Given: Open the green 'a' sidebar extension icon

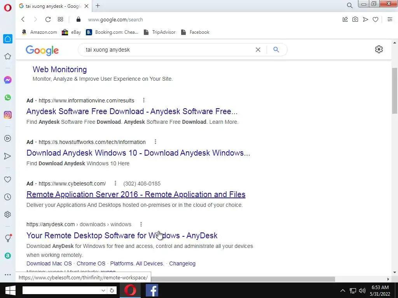Looking at the screenshot, I should pyautogui.click(x=8, y=256).
